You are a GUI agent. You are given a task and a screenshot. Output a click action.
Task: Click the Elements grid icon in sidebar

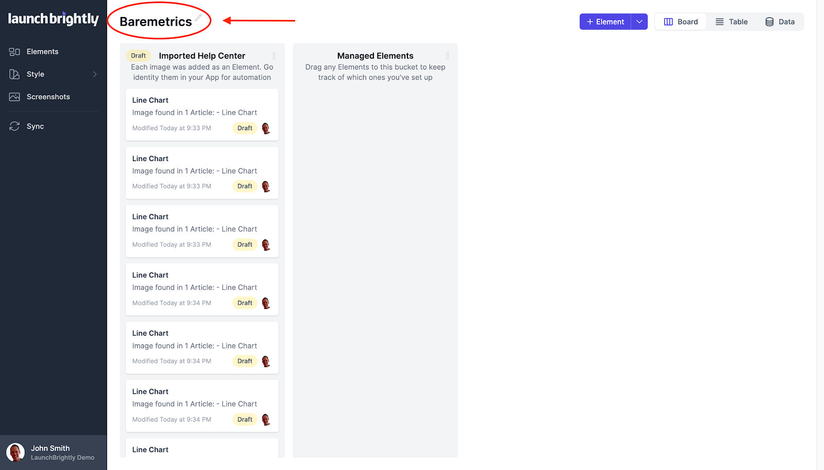coord(14,52)
